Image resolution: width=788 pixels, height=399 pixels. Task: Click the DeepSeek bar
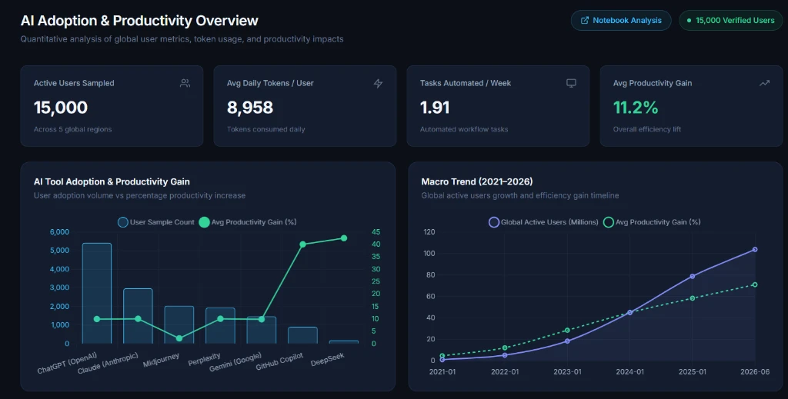click(x=344, y=342)
